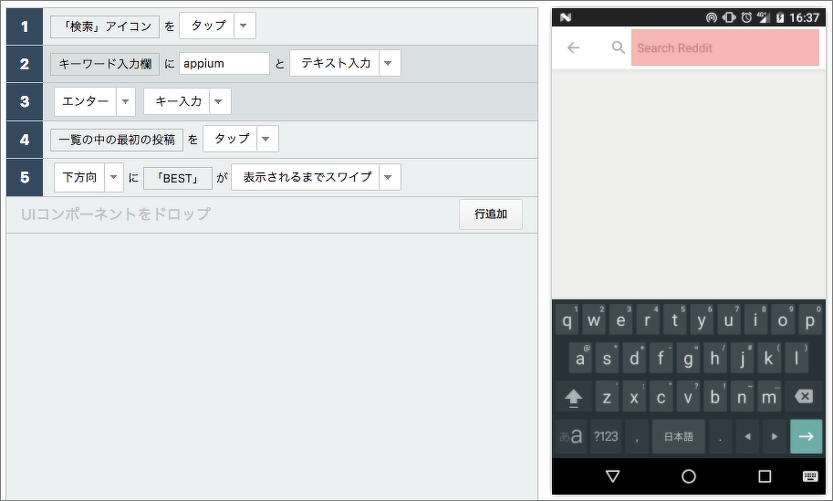Tap the magnifier search icon
The image size is (833, 501).
click(x=619, y=48)
